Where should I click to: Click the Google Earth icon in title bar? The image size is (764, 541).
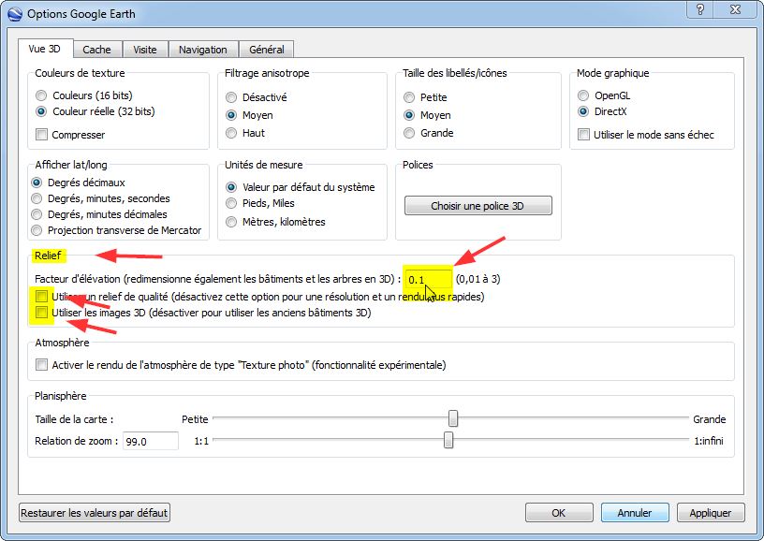[x=15, y=14]
